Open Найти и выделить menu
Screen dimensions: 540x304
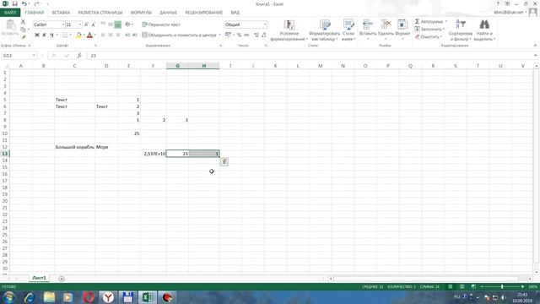tap(484, 30)
